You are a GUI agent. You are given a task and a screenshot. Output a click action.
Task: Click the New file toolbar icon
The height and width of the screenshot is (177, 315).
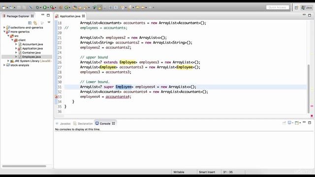(3, 7)
